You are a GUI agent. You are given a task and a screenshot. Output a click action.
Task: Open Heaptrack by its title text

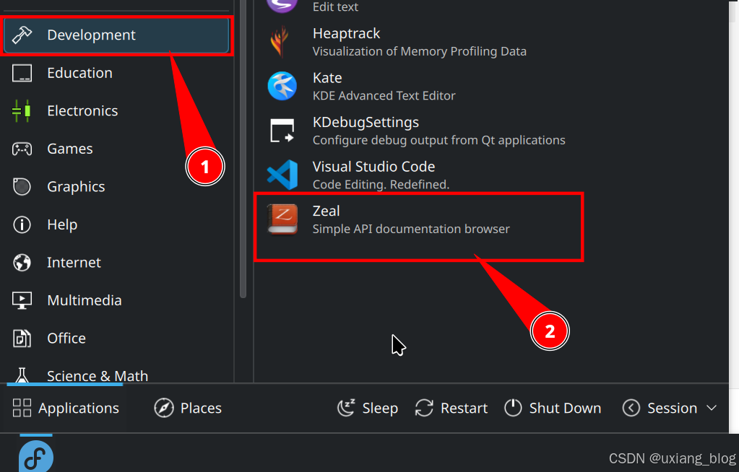coord(347,33)
